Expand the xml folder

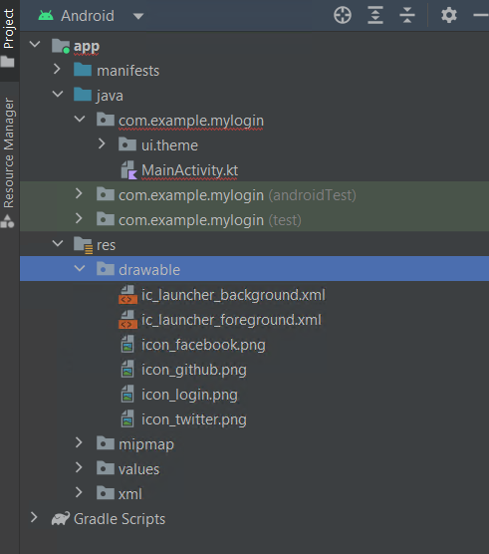[x=79, y=492]
